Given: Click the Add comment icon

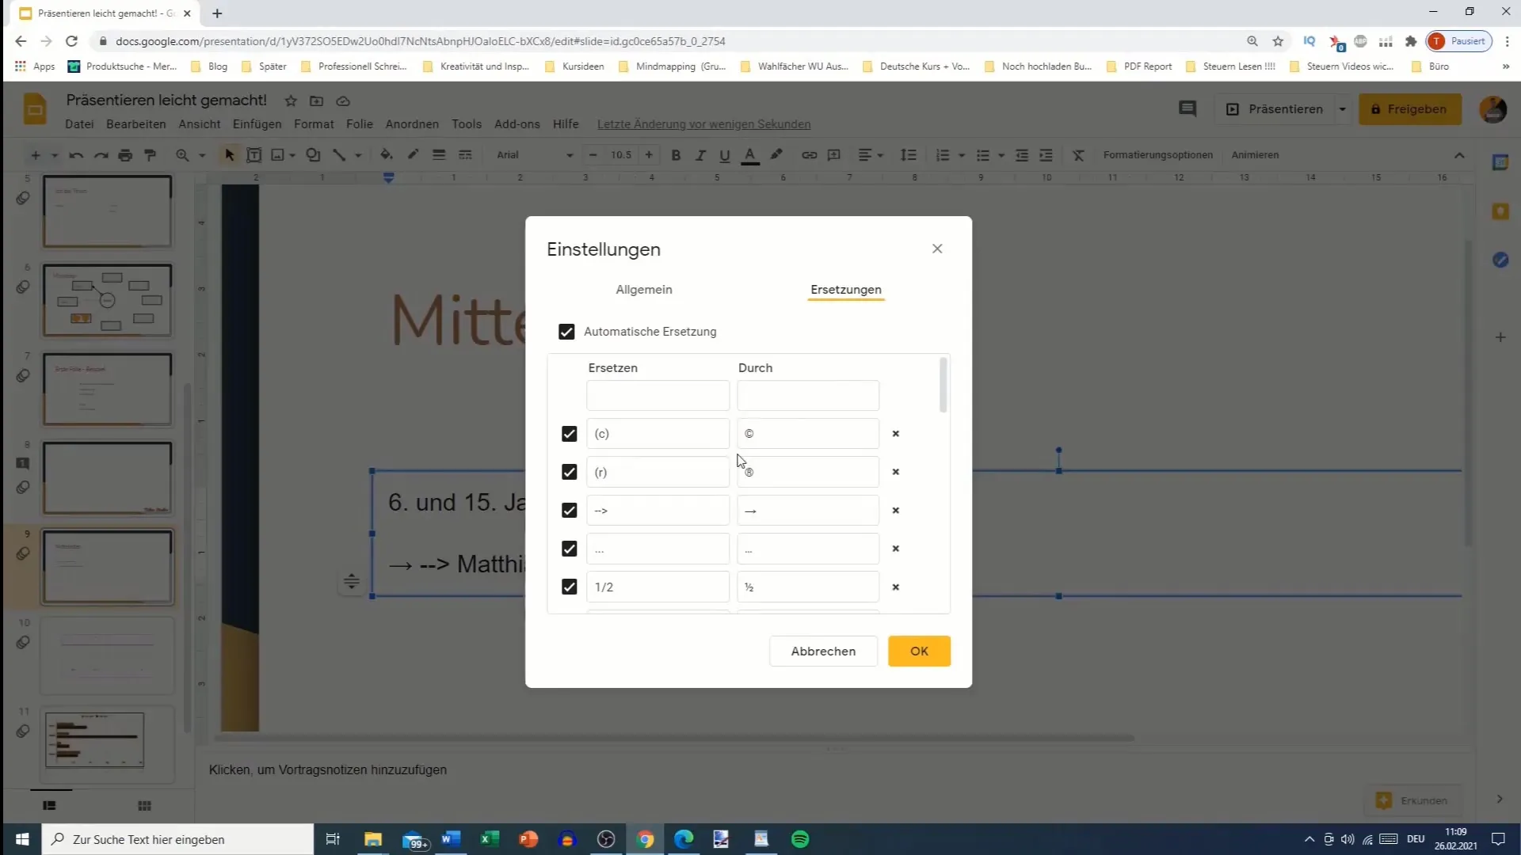Looking at the screenshot, I should (x=834, y=155).
